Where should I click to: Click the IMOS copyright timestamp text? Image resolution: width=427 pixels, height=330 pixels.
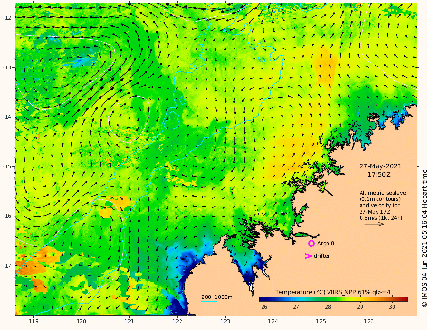point(424,238)
